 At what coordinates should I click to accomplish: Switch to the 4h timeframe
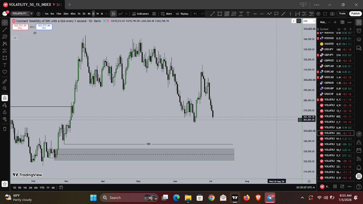(x=89, y=14)
